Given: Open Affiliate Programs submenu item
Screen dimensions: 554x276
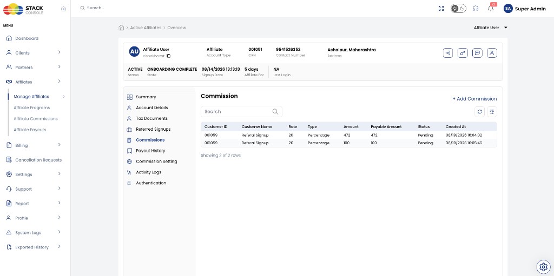Looking at the screenshot, I should (31, 107).
